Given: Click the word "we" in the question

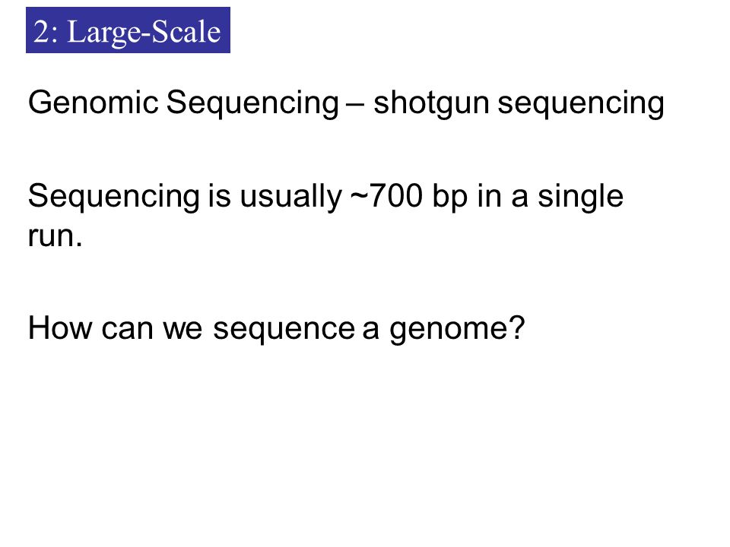Looking at the screenshot, I should [182, 329].
